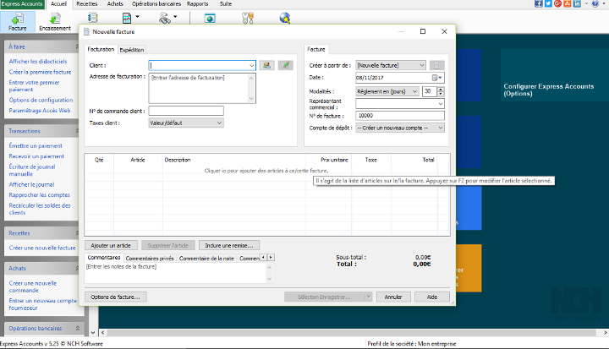Click the options tools toolbar icon
The image size is (609, 349).
point(248,18)
